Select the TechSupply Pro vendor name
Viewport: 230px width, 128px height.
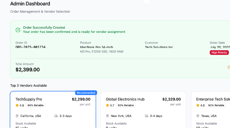pos(29,99)
